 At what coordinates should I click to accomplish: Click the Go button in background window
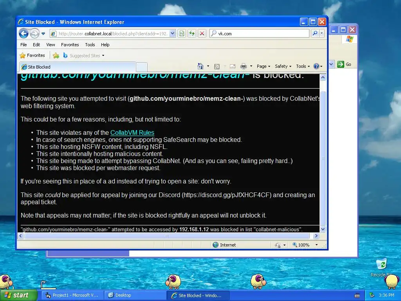(x=344, y=64)
